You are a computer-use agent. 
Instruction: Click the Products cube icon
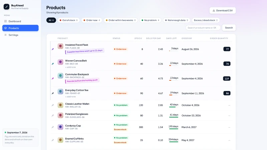[5, 28]
